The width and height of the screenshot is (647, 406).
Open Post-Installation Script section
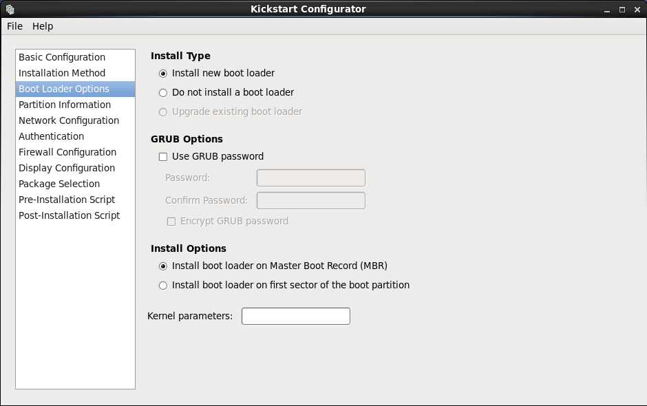pos(70,215)
